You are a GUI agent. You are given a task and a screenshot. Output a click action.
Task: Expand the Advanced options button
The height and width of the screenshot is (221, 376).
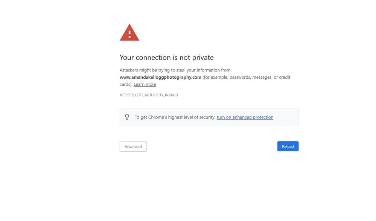[x=133, y=146]
